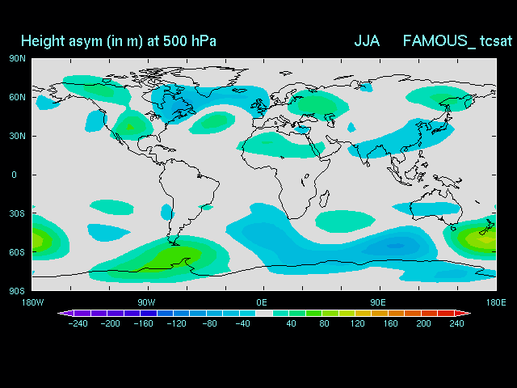
Task: Select the 80 colorbar value
Action: pyautogui.click(x=324, y=323)
